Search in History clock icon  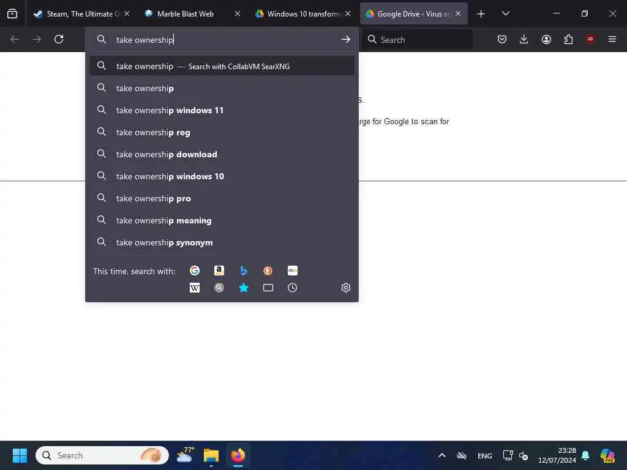(x=292, y=288)
